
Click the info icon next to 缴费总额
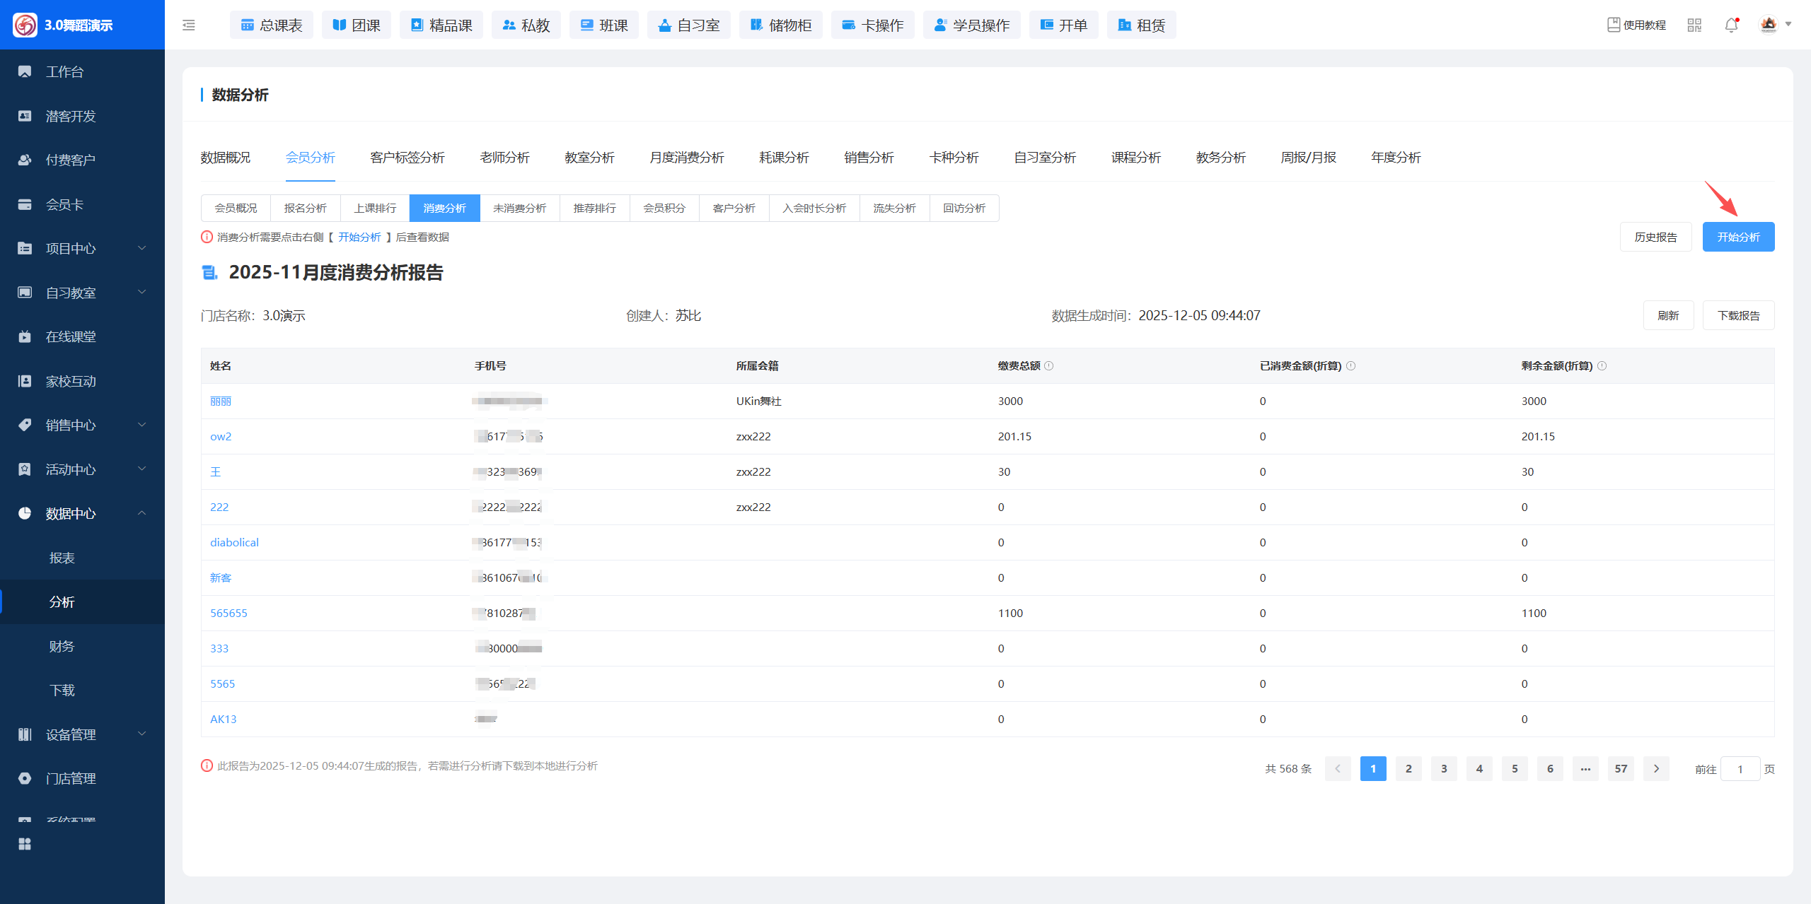(1049, 366)
